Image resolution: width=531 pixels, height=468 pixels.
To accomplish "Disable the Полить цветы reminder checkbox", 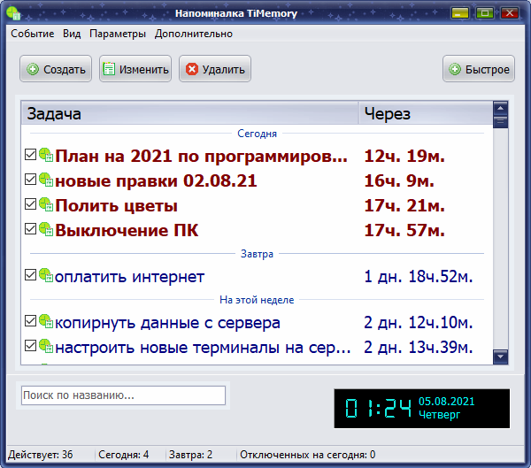I will [x=30, y=204].
